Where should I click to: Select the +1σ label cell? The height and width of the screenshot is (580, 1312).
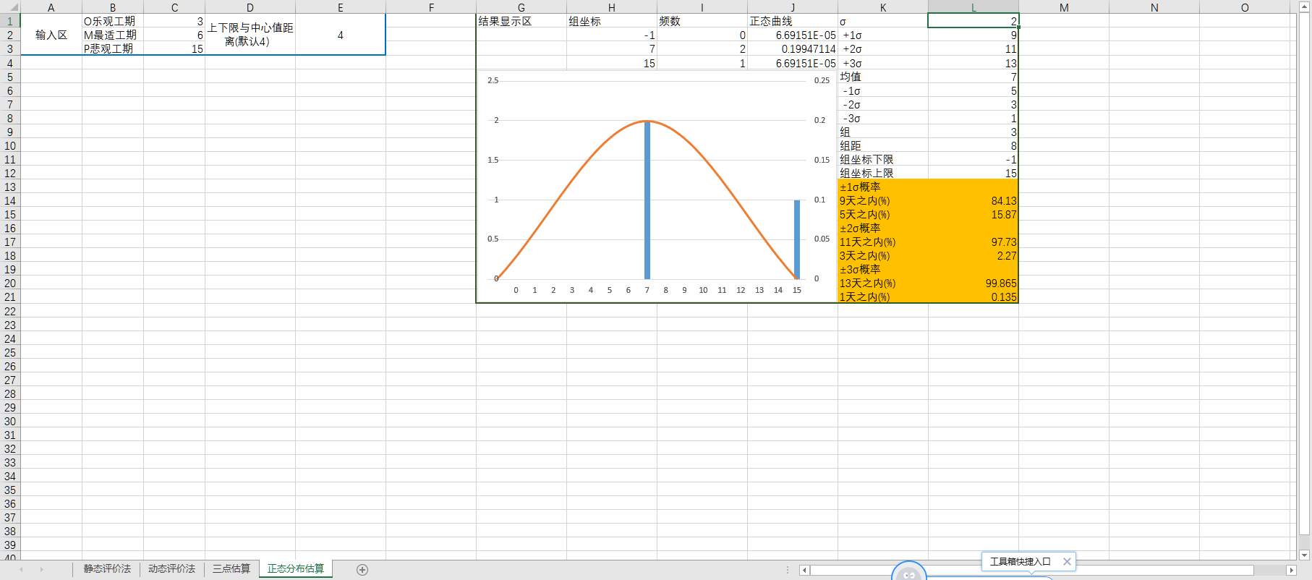pyautogui.click(x=883, y=35)
